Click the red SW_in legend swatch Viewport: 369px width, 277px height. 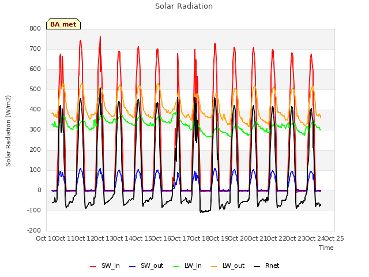93,267
